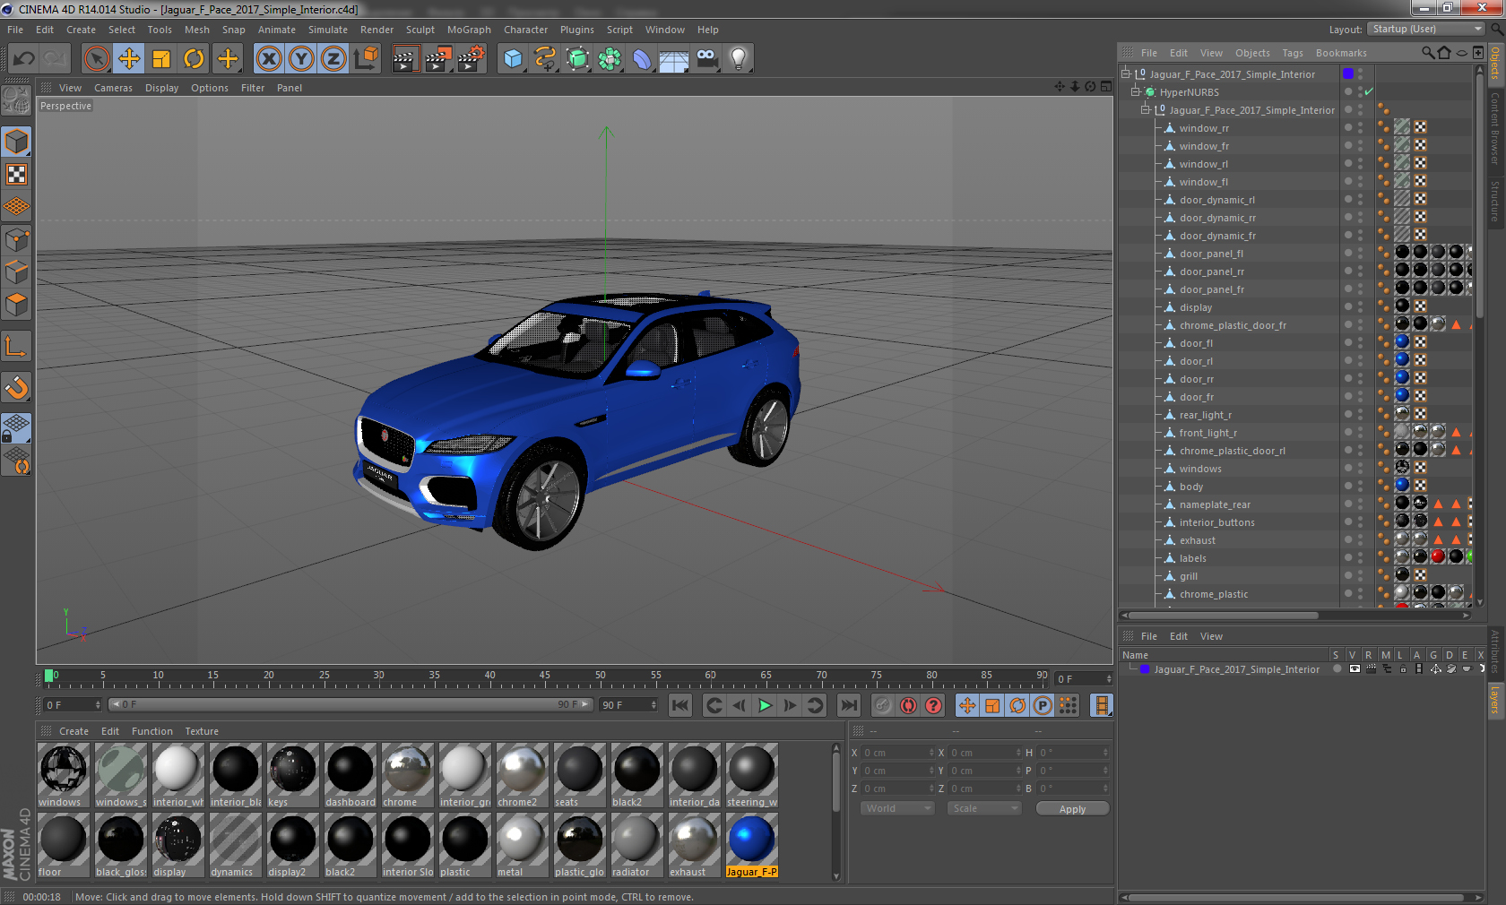
Task: Select the window_rr object
Action: [1204, 128]
